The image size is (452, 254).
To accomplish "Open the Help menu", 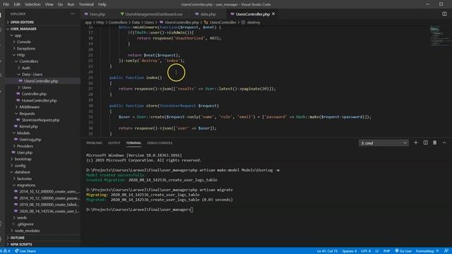I will (102, 4).
